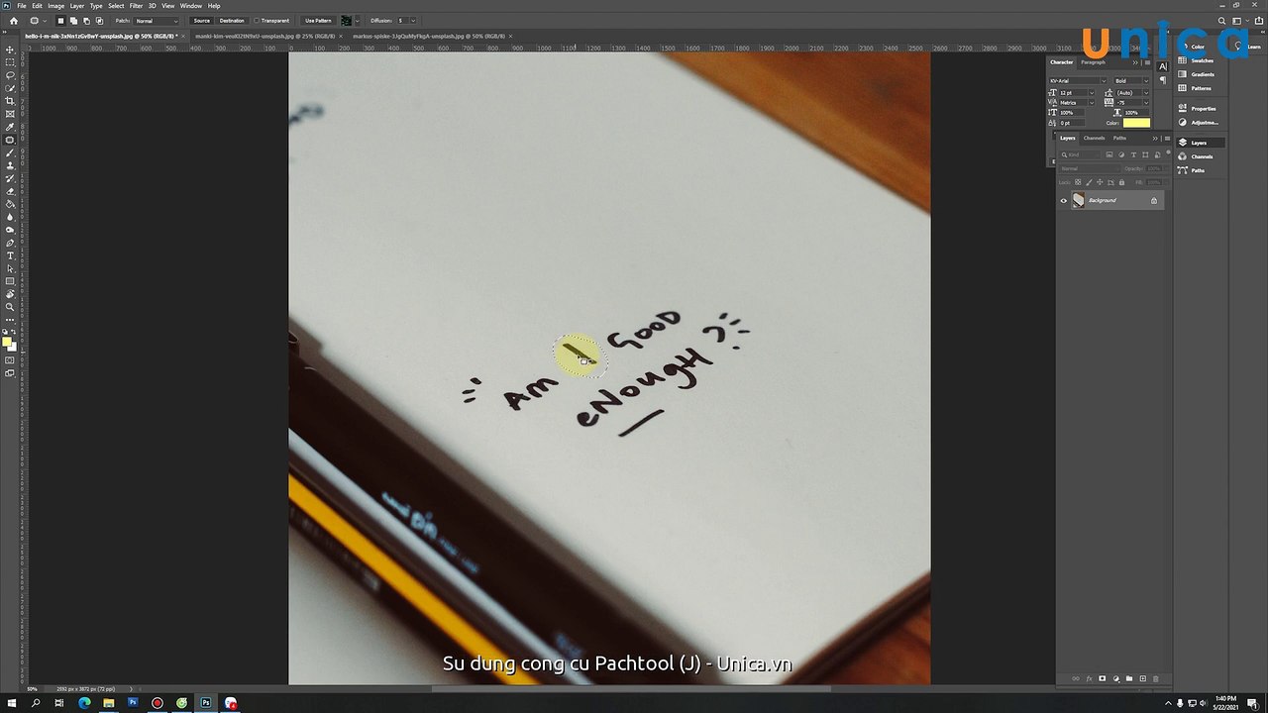Select the Eraser tool

pyautogui.click(x=10, y=191)
